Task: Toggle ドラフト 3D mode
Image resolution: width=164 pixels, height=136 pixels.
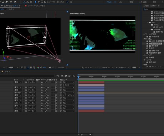Action: [87, 68]
